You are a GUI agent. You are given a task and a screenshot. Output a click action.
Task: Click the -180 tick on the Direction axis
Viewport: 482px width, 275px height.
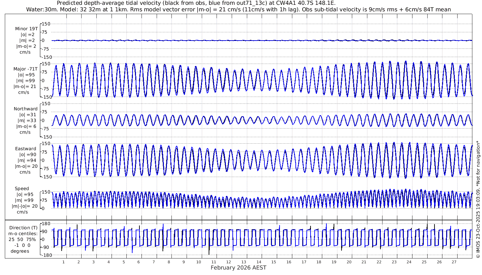tap(45, 255)
